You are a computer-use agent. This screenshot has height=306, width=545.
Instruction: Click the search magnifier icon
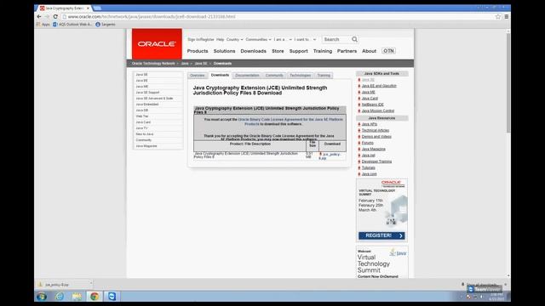coord(354,39)
